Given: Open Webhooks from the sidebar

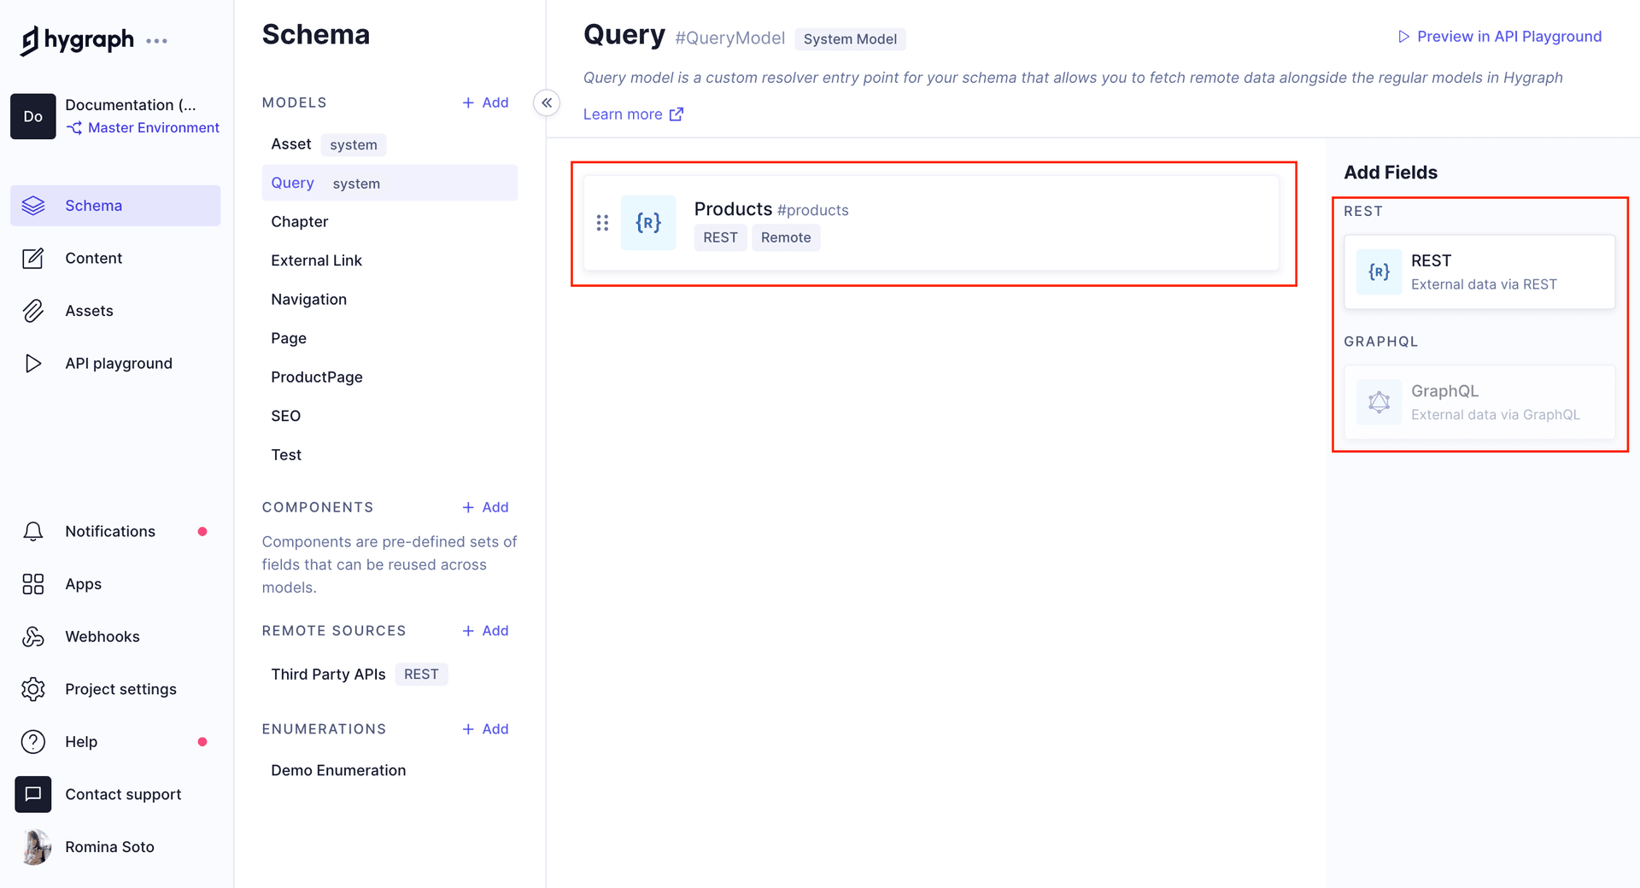Looking at the screenshot, I should (x=115, y=636).
